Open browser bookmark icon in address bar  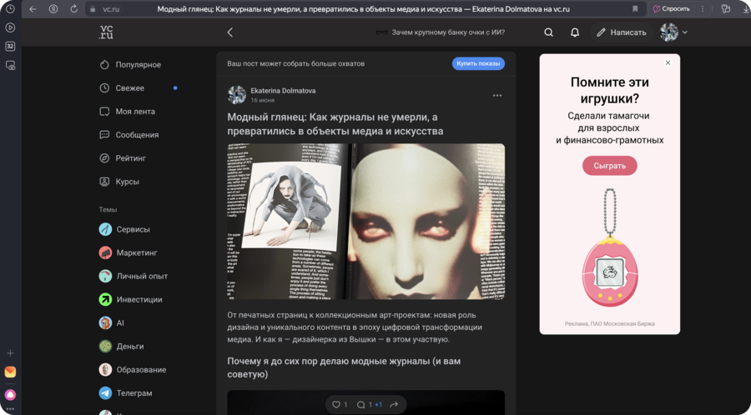pos(635,9)
